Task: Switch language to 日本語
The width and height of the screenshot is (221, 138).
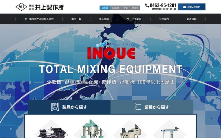Action: point(105,8)
